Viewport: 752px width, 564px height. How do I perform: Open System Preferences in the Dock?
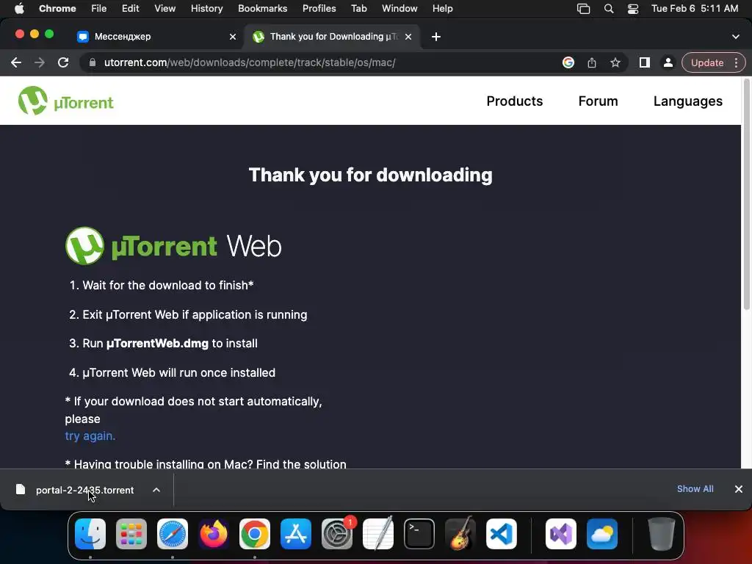336,534
